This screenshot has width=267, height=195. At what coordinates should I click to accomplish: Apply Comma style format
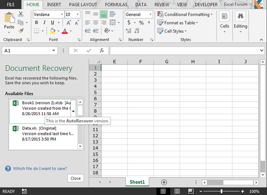[x=149, y=23]
